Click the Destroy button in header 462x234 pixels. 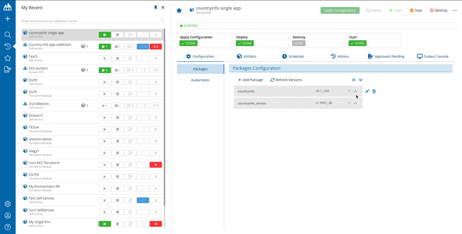(438, 10)
